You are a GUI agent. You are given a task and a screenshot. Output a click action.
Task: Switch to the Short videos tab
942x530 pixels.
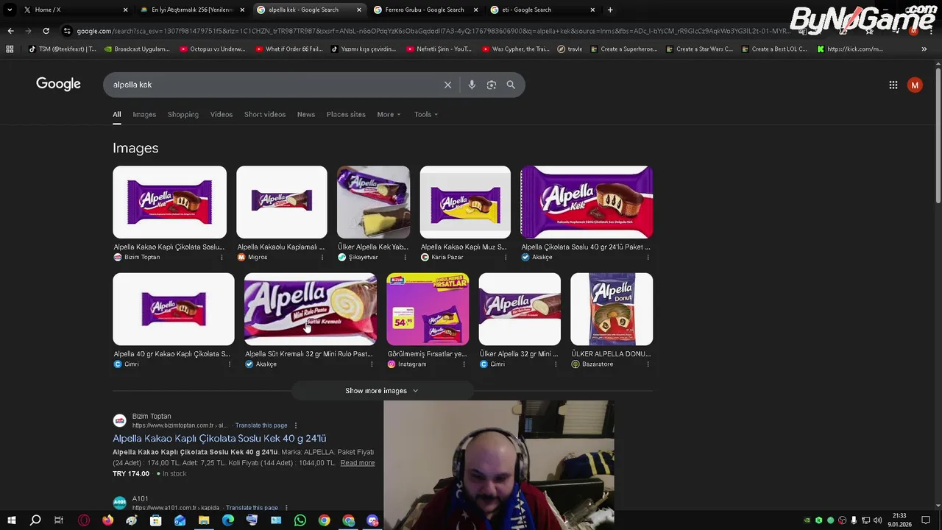(265, 114)
